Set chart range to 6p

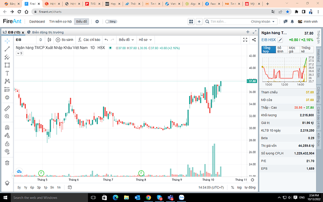pos(32,187)
